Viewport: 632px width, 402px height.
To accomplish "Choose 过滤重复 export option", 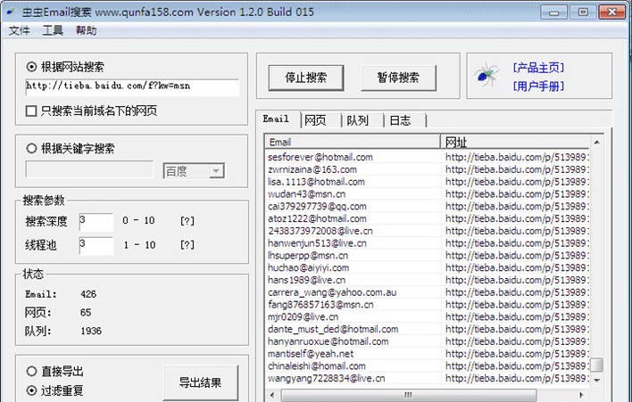I will [x=33, y=390].
